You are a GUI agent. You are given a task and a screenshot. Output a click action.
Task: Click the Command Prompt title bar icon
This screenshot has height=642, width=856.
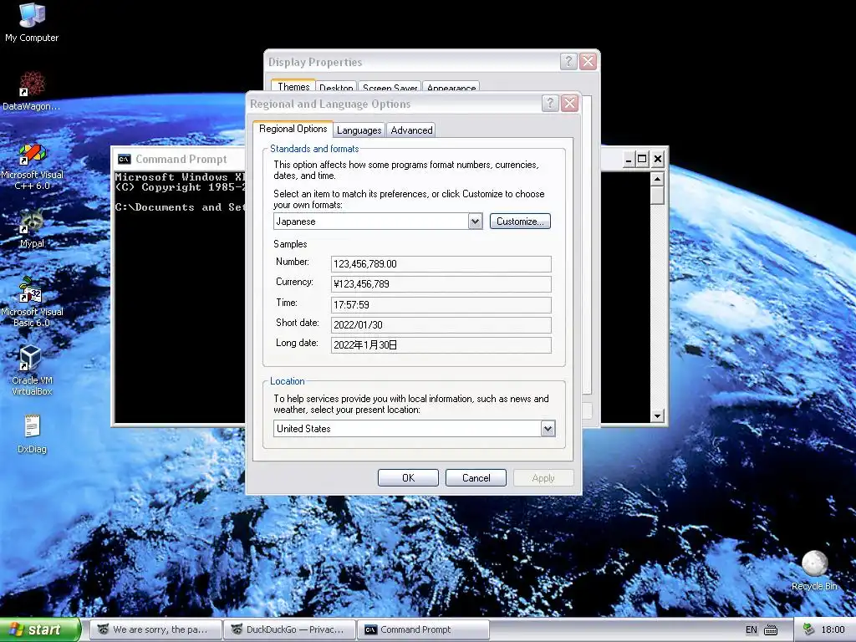pos(125,159)
